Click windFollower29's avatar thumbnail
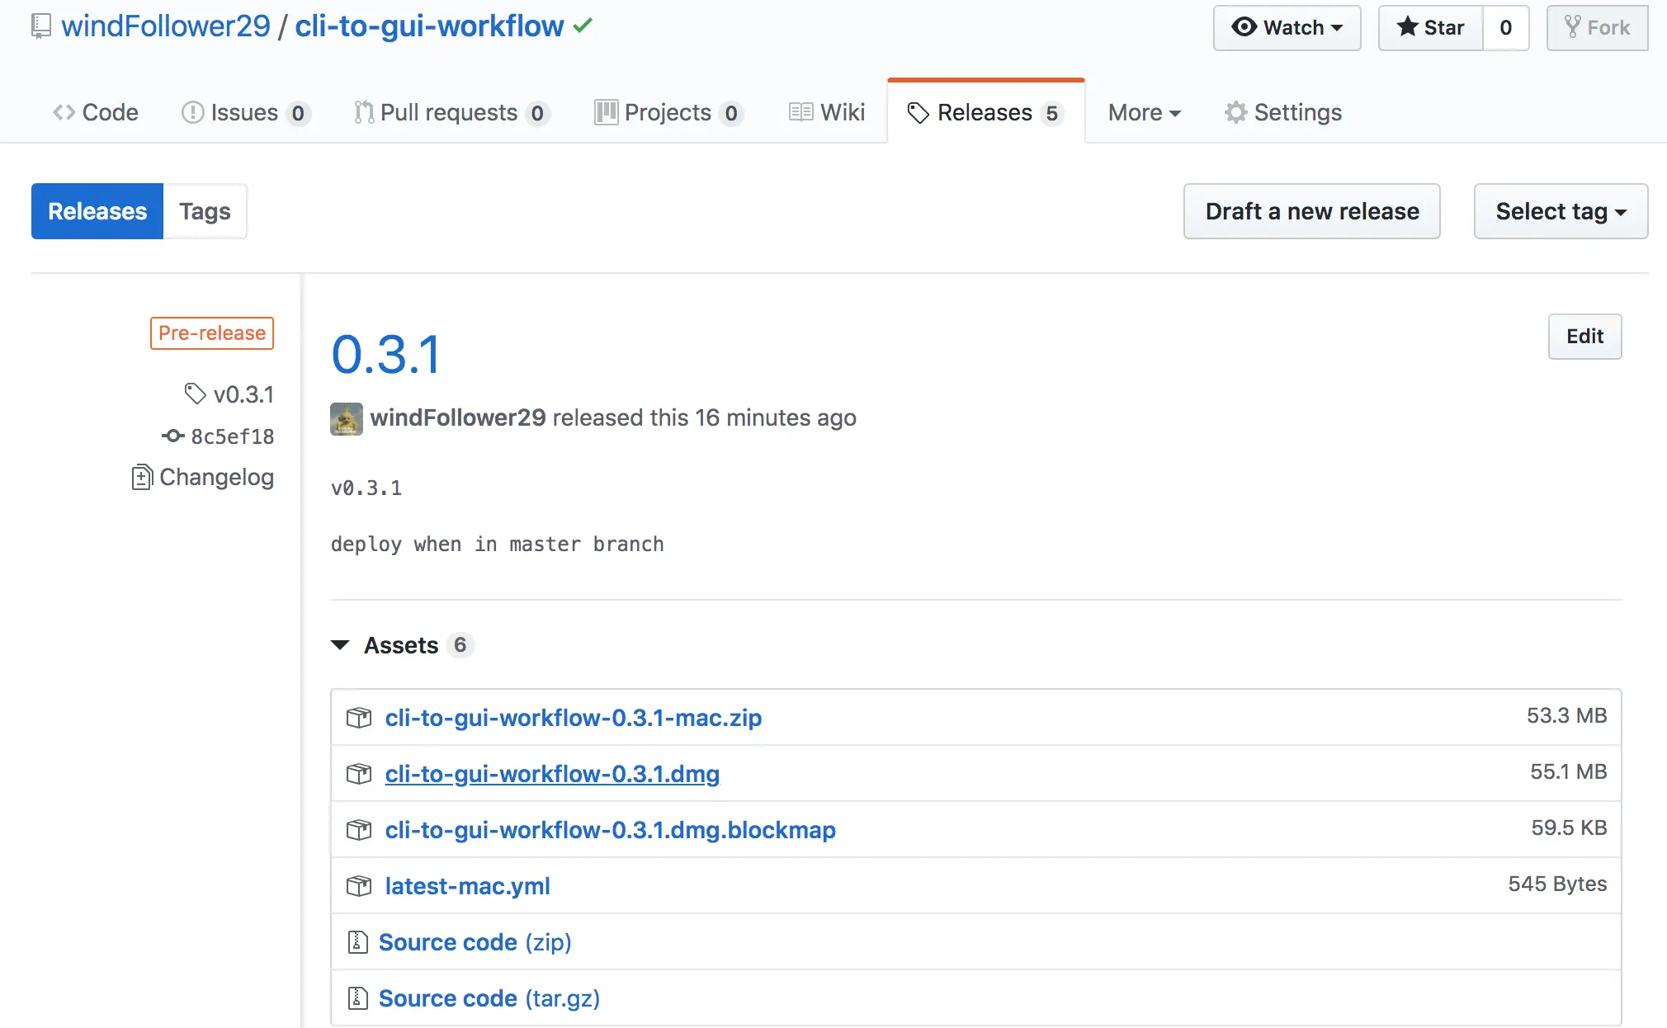The image size is (1667, 1028). [x=347, y=418]
